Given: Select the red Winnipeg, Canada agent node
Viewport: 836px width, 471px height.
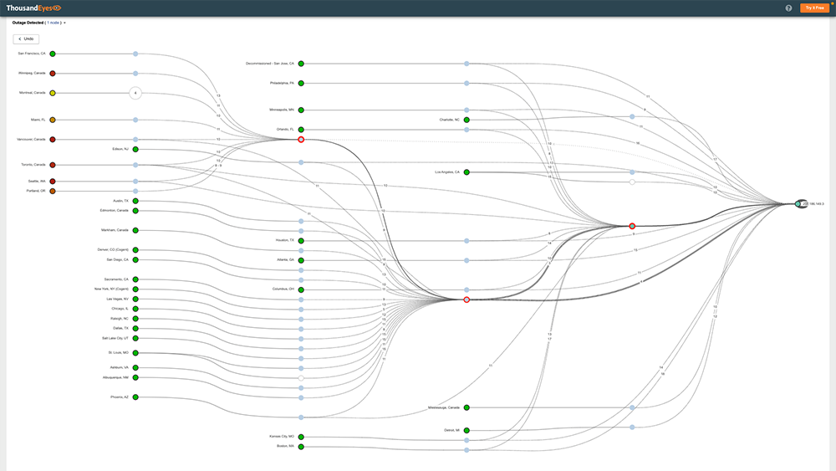Looking at the screenshot, I should pyautogui.click(x=53, y=74).
